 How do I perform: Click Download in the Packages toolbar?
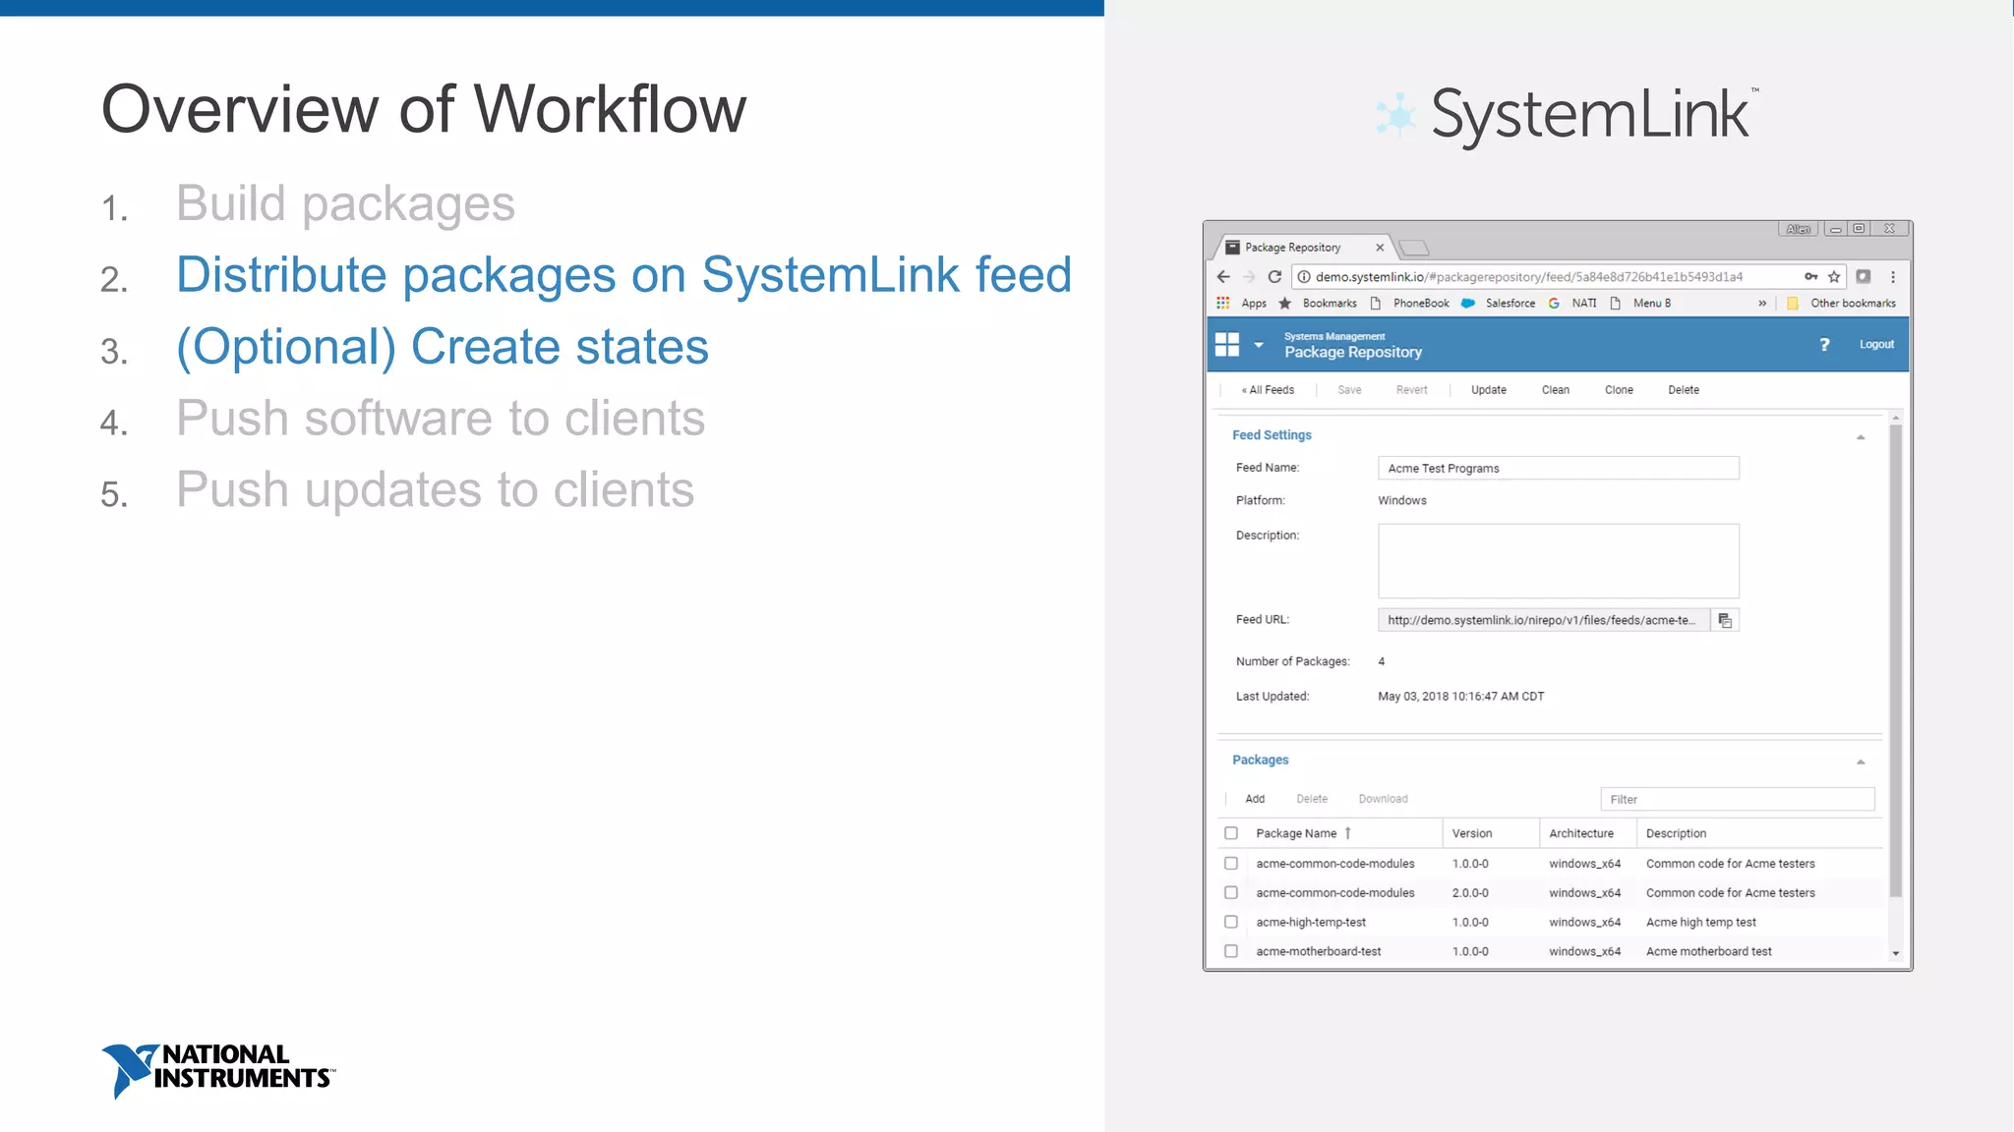pos(1383,799)
